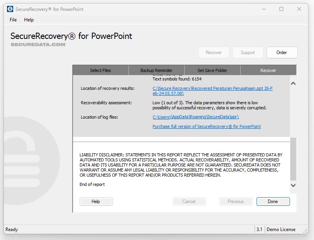Open the recovered Peraturan Perusahaan folder link
The image size is (314, 240).
[x=212, y=91]
